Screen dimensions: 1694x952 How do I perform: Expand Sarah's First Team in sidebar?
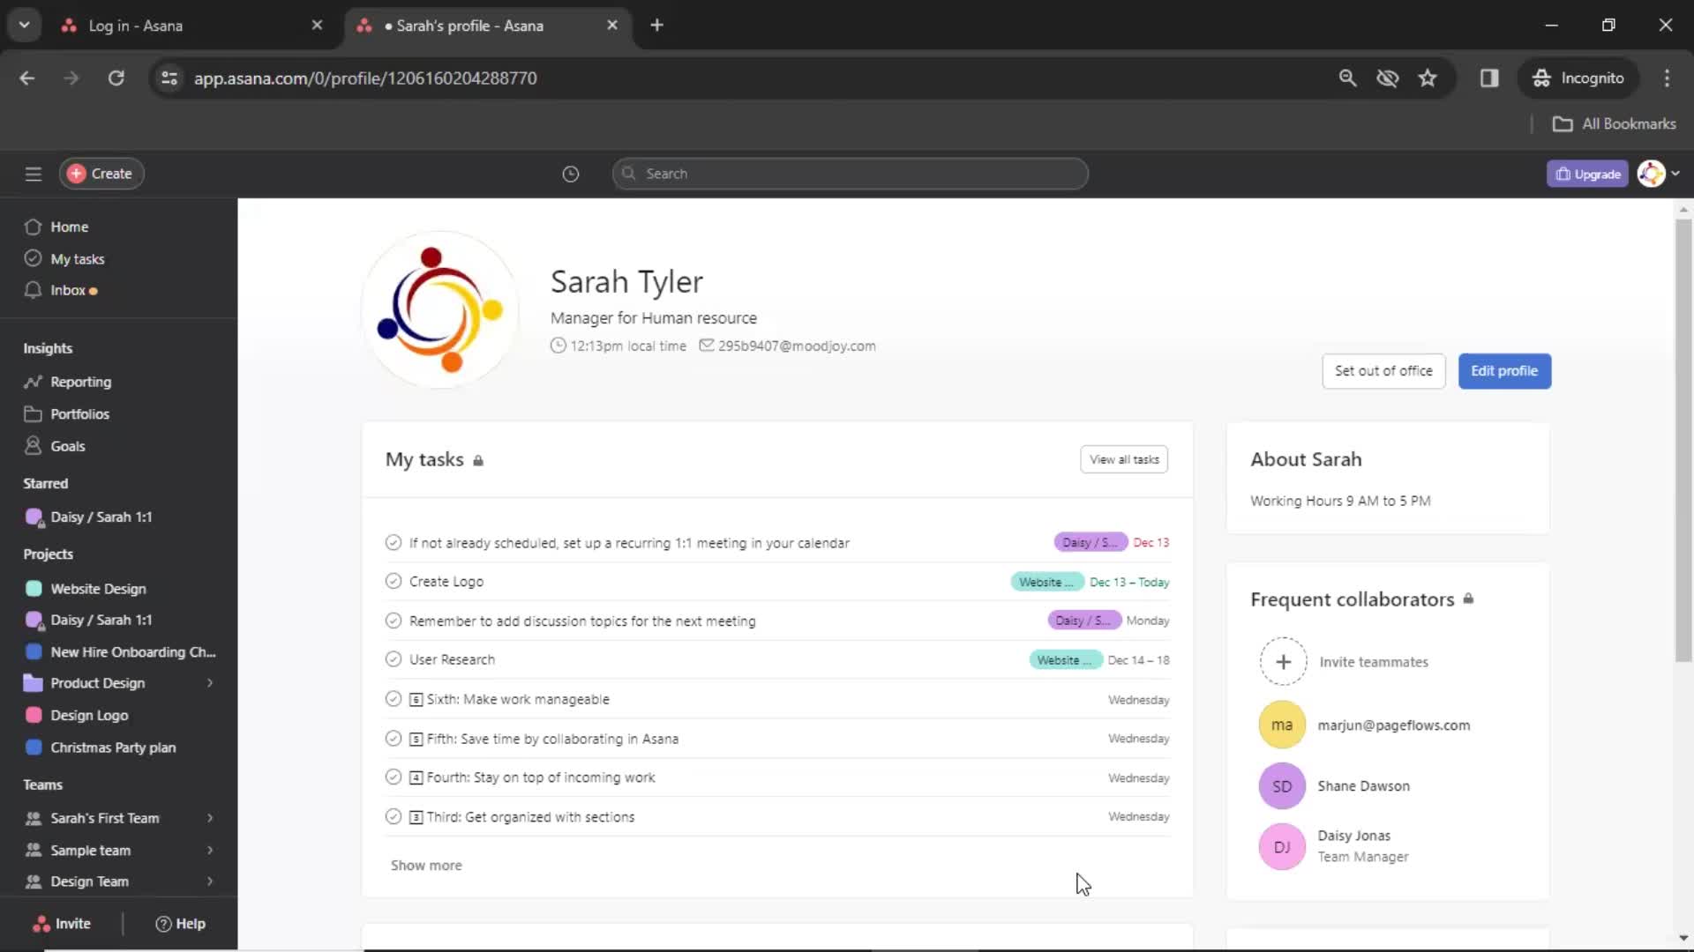(209, 817)
